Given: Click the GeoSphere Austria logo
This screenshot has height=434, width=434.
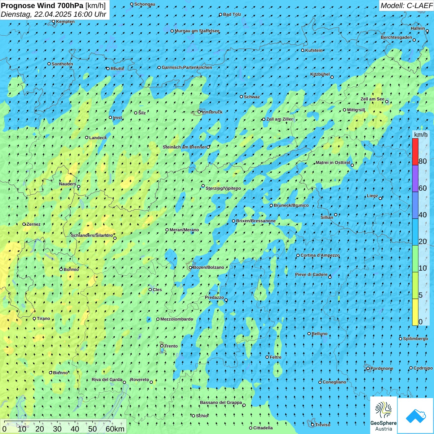Looking at the screenshot, I should point(383,415).
